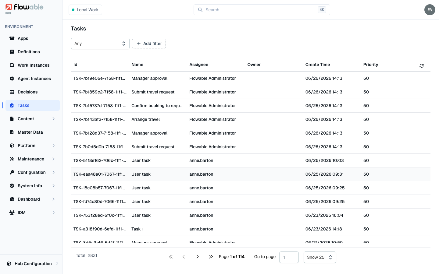Select the Arrange travel task row
The height and width of the screenshot is (274, 439).
251,119
